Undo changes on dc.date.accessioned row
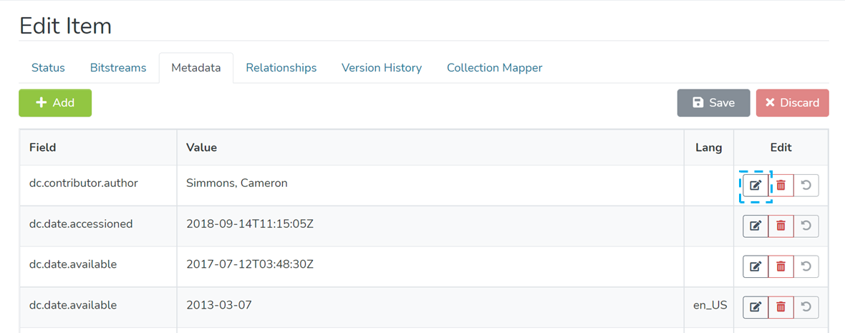Viewport: 845px width, 333px height. [x=806, y=226]
